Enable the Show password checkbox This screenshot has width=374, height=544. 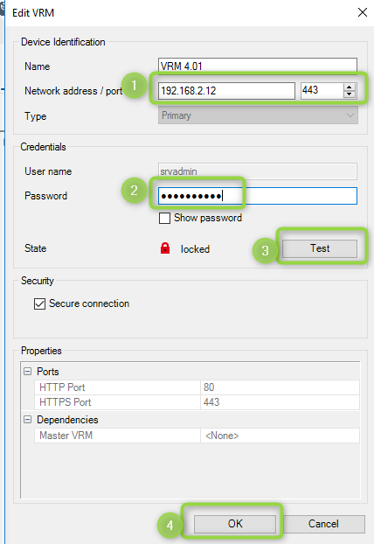point(164,219)
